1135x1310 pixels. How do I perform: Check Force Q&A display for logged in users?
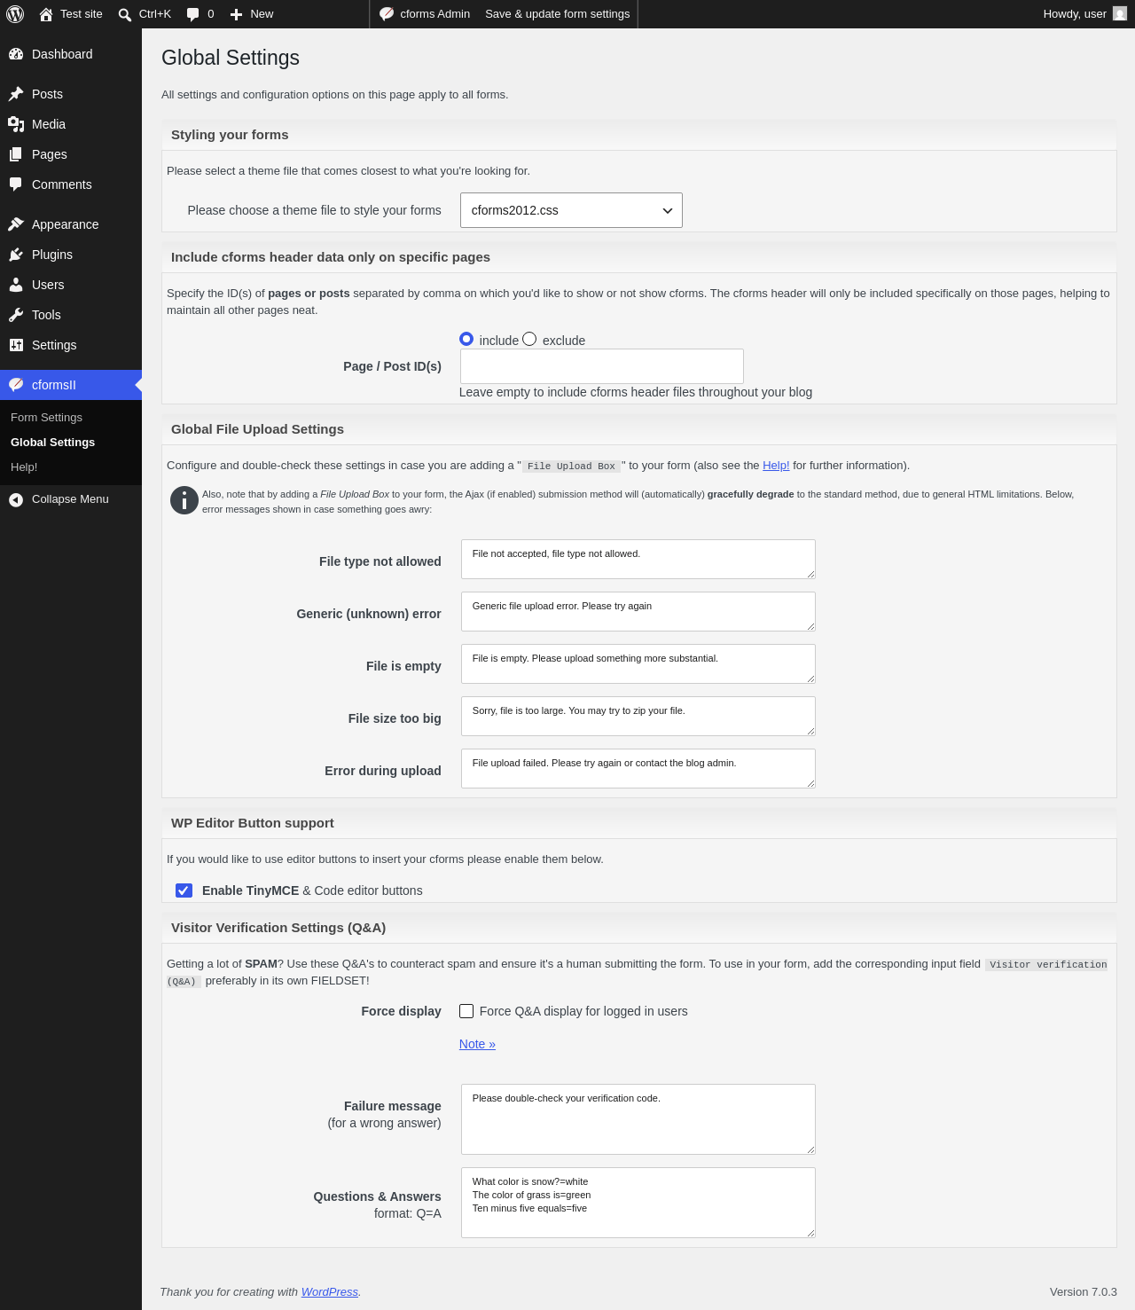(466, 1011)
